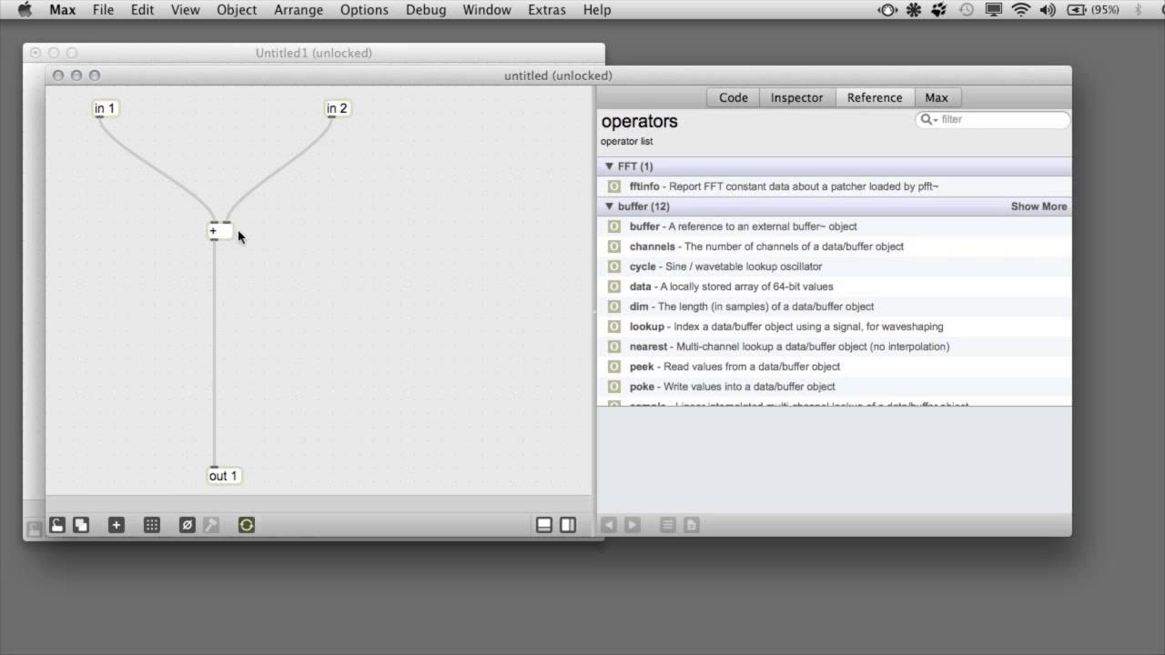1165x655 pixels.
Task: Open the File menu
Action: tap(103, 10)
